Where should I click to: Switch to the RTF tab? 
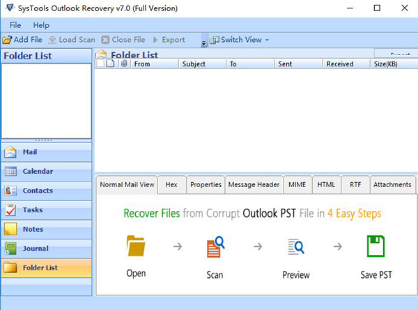(x=355, y=184)
